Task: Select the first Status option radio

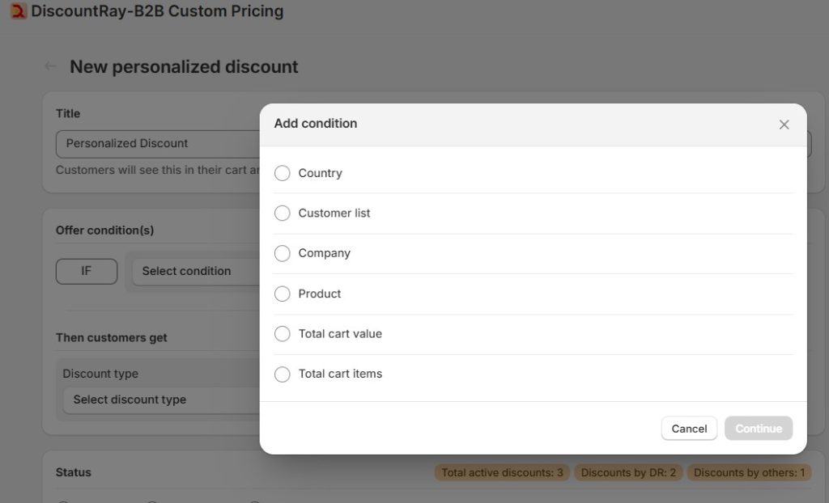Action: [63, 500]
